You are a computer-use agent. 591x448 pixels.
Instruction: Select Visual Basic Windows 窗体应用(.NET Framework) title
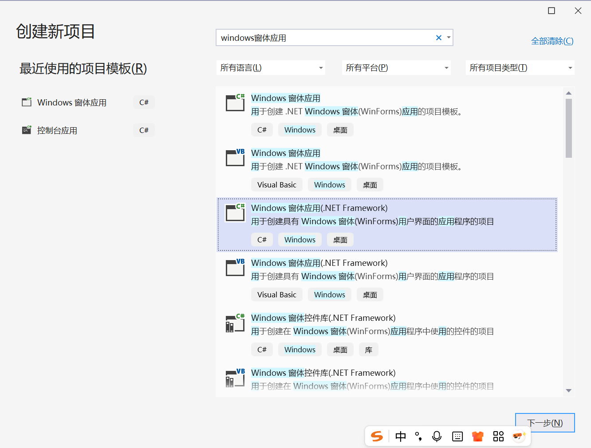[319, 263]
